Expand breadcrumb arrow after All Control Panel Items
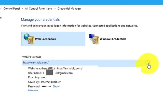The image size is (163, 91). point(55,9)
